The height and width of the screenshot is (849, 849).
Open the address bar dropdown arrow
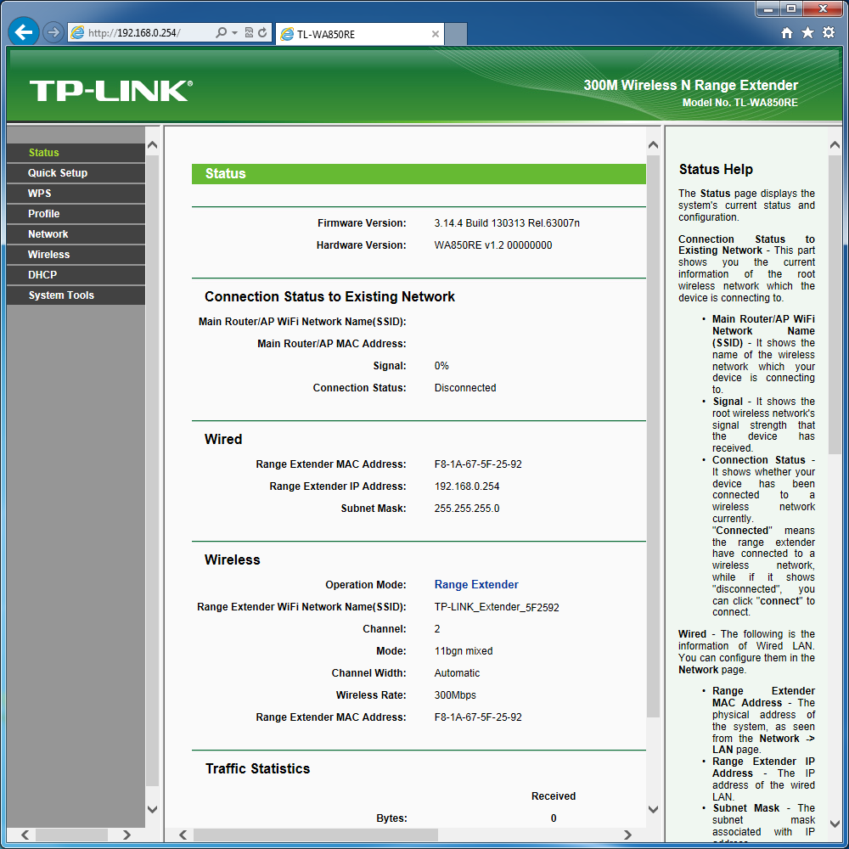(234, 32)
